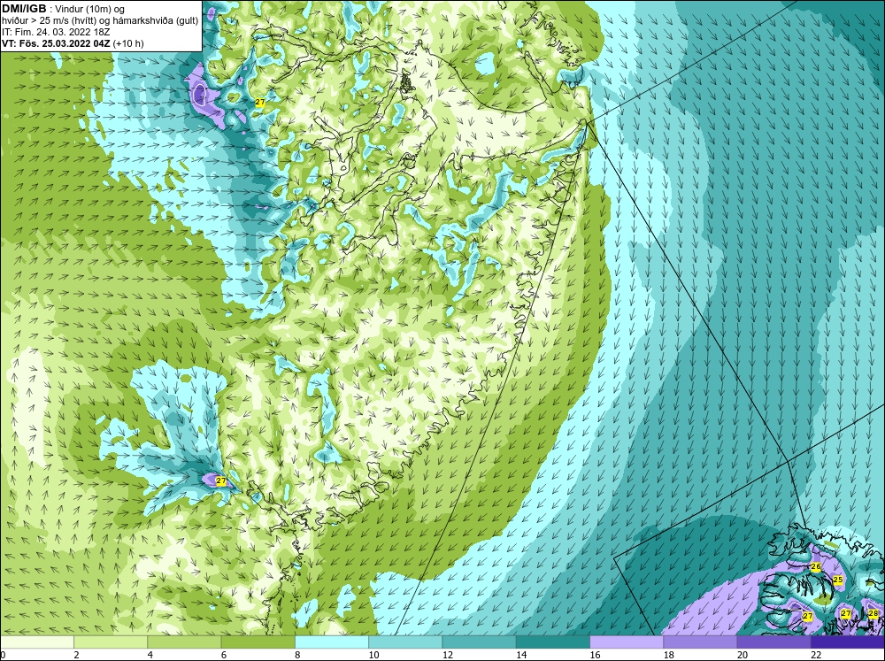
Task: Click the yellow 27 label nearest the header box
Action: (259, 102)
